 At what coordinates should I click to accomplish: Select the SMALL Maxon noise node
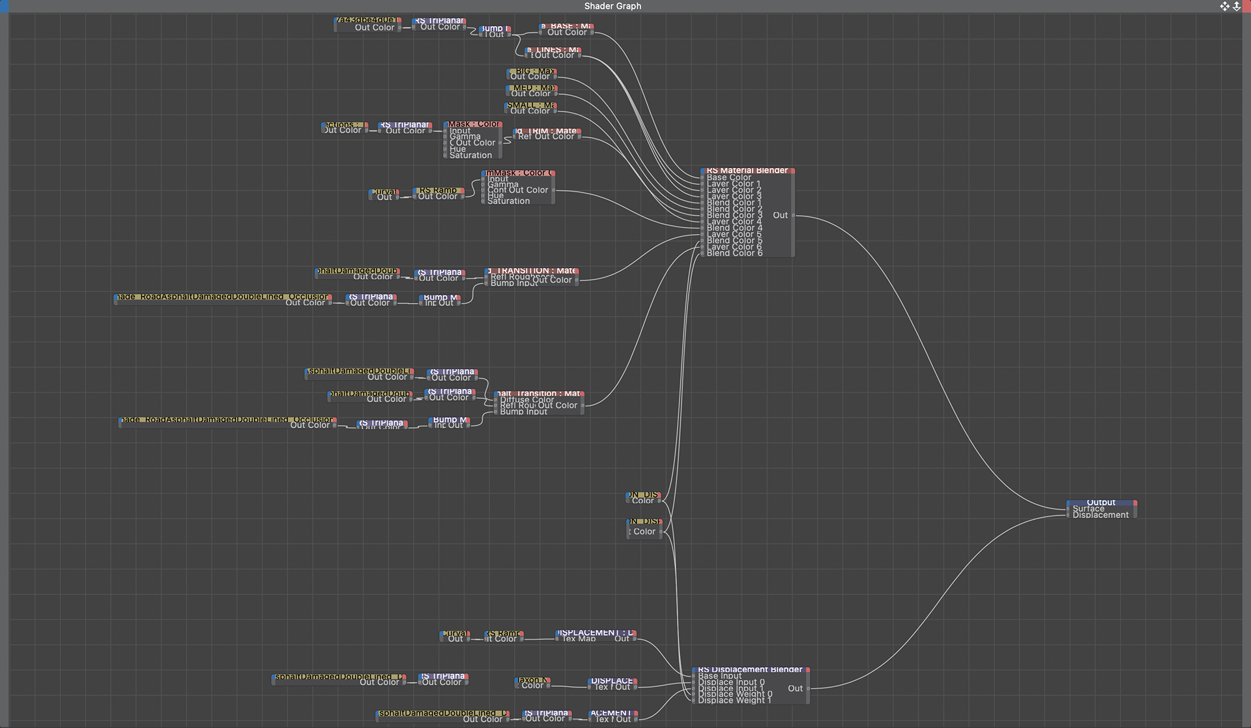click(x=530, y=108)
